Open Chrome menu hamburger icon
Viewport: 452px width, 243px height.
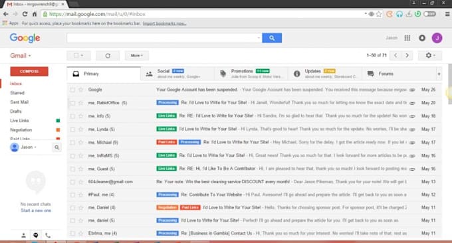tap(447, 14)
